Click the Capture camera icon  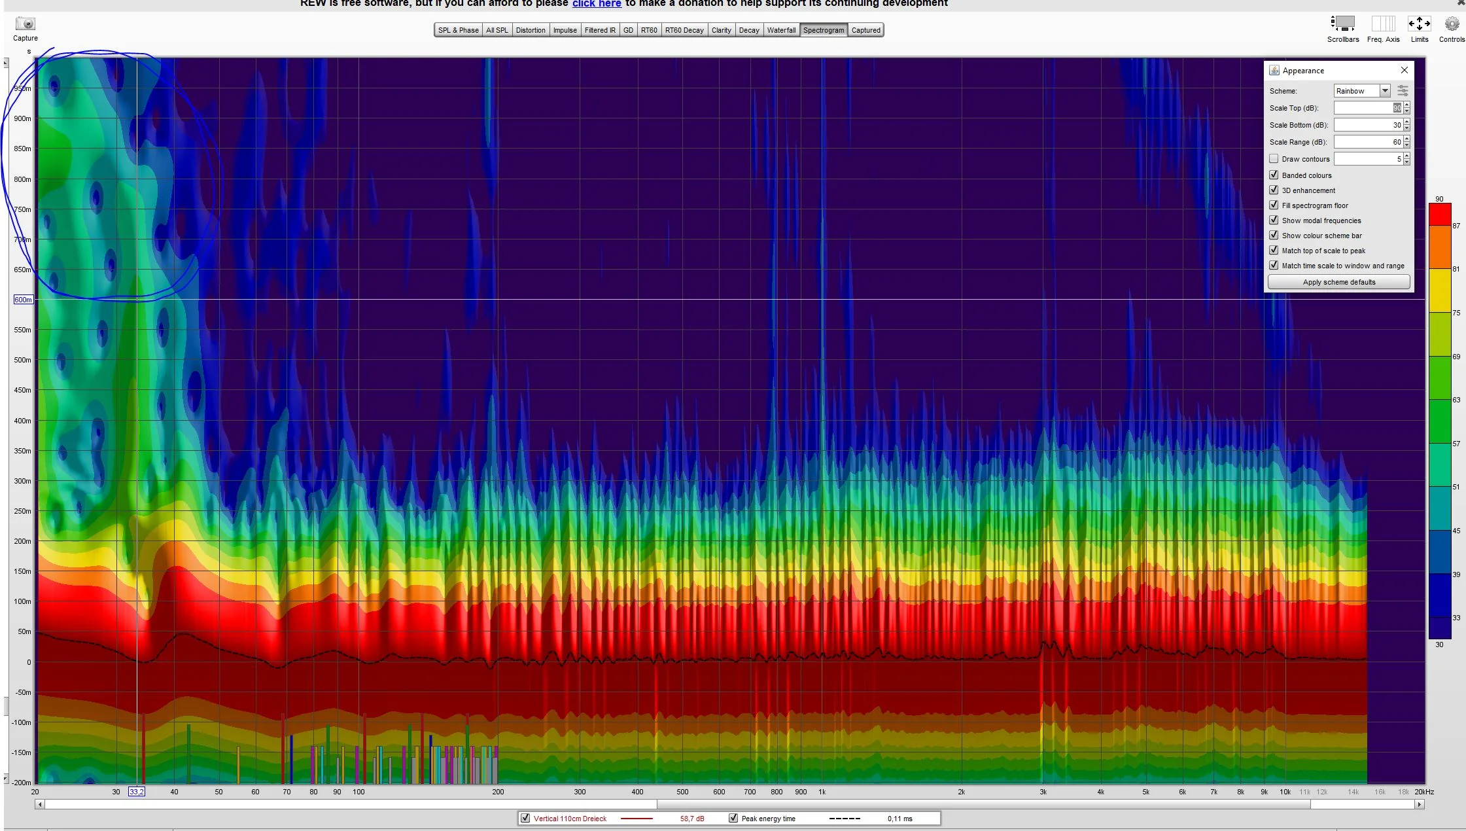point(26,24)
